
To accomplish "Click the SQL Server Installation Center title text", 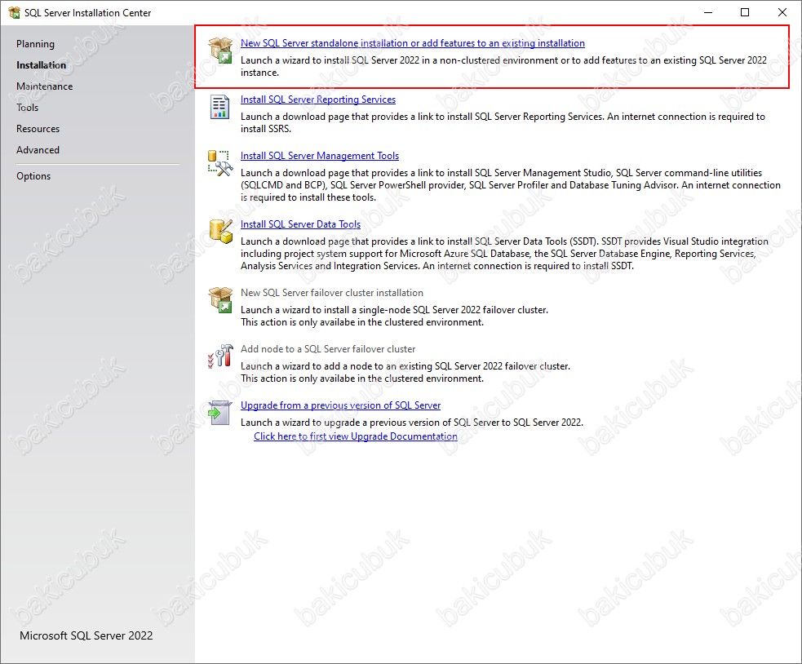I will (87, 13).
